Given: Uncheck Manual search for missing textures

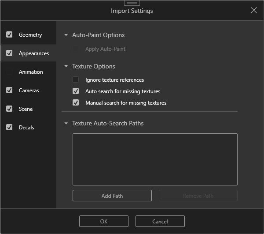Looking at the screenshot, I should 76,103.
